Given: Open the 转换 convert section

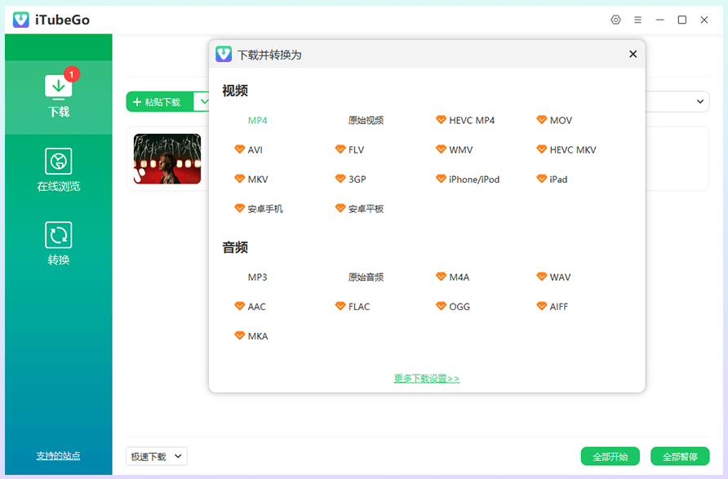Looking at the screenshot, I should 59,243.
